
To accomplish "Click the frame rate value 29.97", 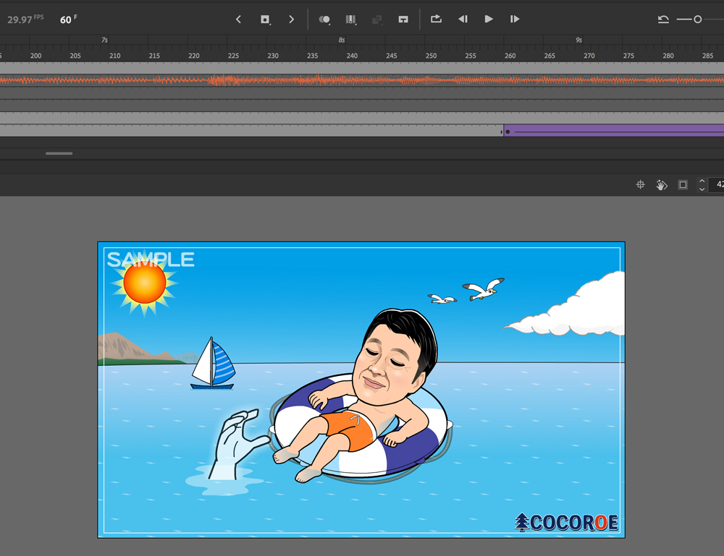I will coord(20,20).
